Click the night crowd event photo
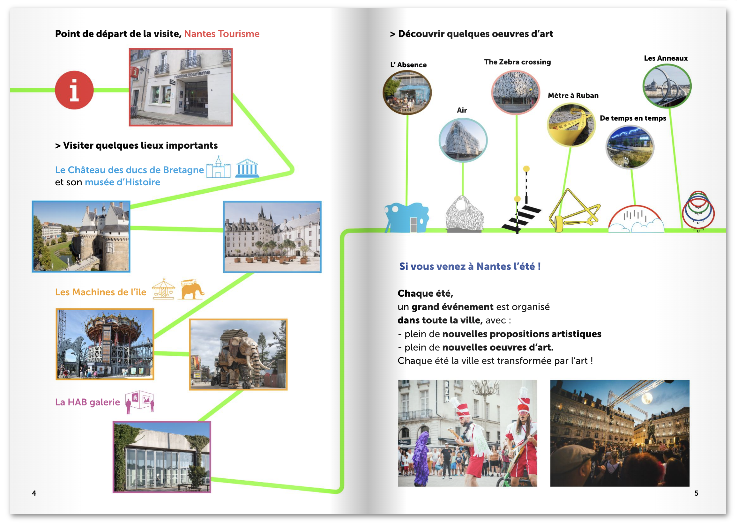Viewport: 737px width, 525px height. click(x=620, y=433)
